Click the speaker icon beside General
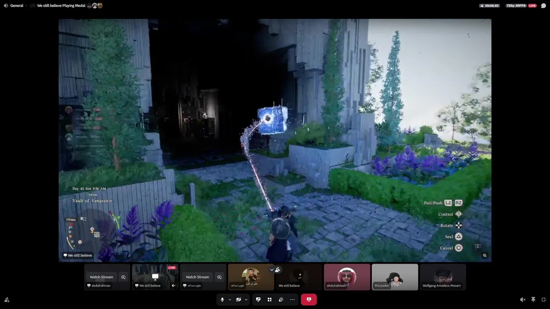The image size is (550, 309). [x=6, y=6]
